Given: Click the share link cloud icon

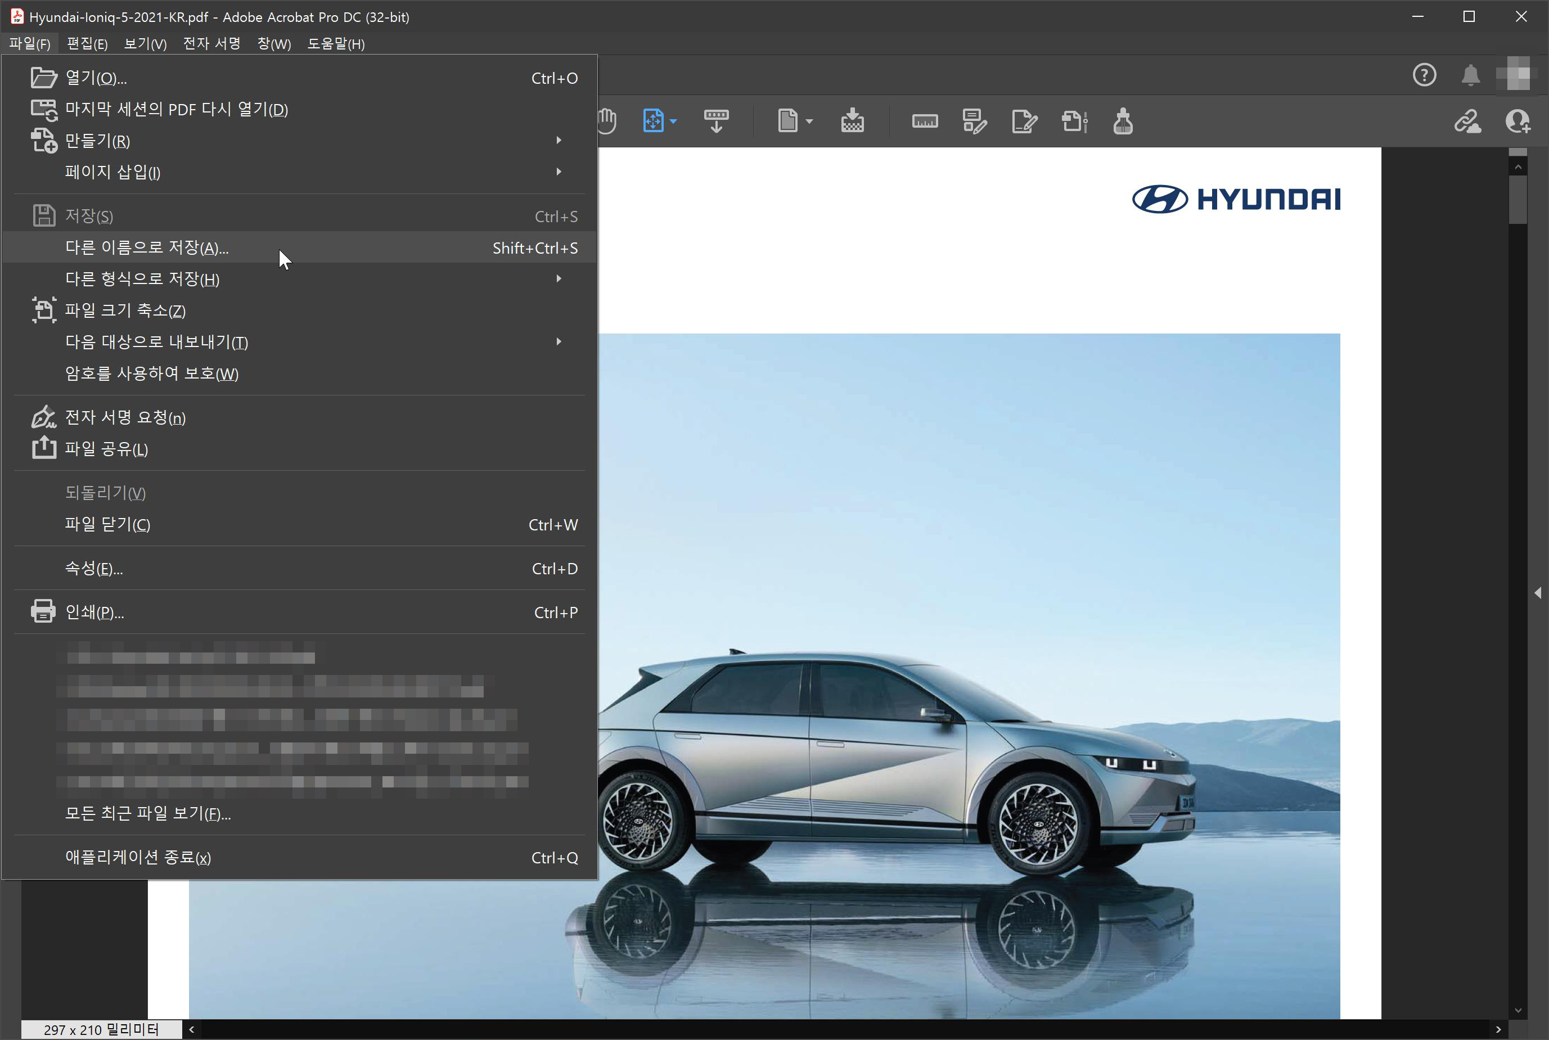Looking at the screenshot, I should (x=1467, y=121).
